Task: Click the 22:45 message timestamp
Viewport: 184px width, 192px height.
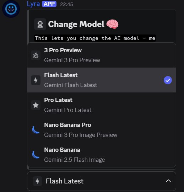Action: (x=66, y=4)
